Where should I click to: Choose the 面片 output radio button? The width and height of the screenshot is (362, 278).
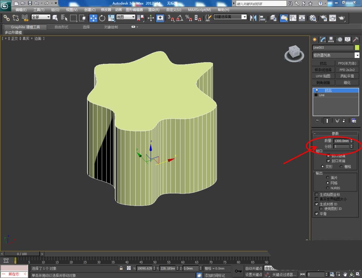tap(328, 178)
